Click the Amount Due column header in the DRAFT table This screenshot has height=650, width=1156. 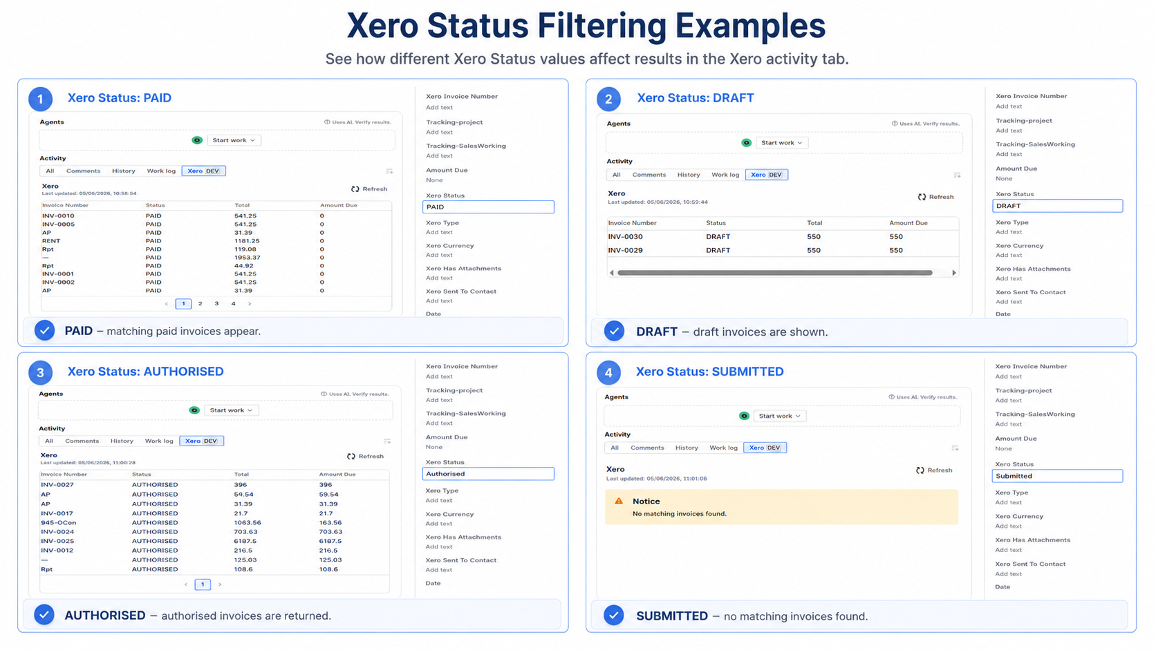click(x=908, y=223)
